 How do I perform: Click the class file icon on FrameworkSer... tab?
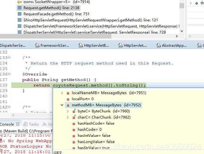coord(37,46)
